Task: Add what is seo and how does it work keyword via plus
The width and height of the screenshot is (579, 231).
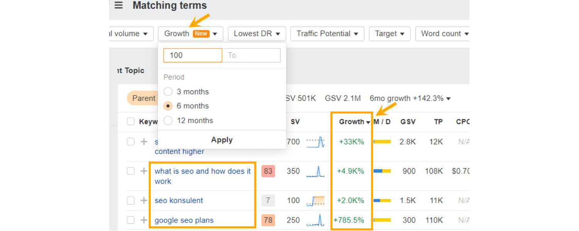Action: [x=144, y=171]
